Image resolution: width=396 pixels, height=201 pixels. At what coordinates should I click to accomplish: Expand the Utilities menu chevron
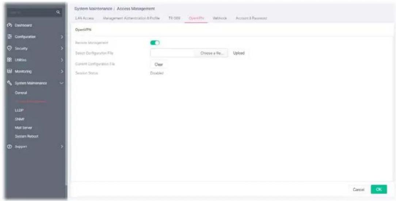62,60
